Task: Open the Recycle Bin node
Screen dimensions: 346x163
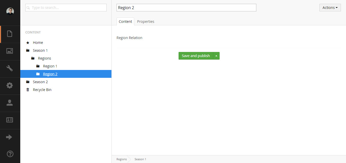Action: [x=42, y=90]
